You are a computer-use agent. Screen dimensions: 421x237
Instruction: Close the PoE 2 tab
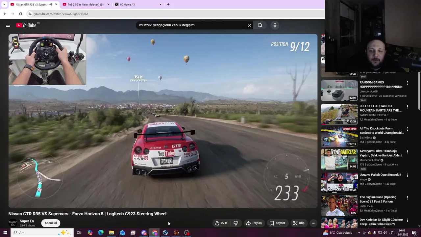(108, 5)
